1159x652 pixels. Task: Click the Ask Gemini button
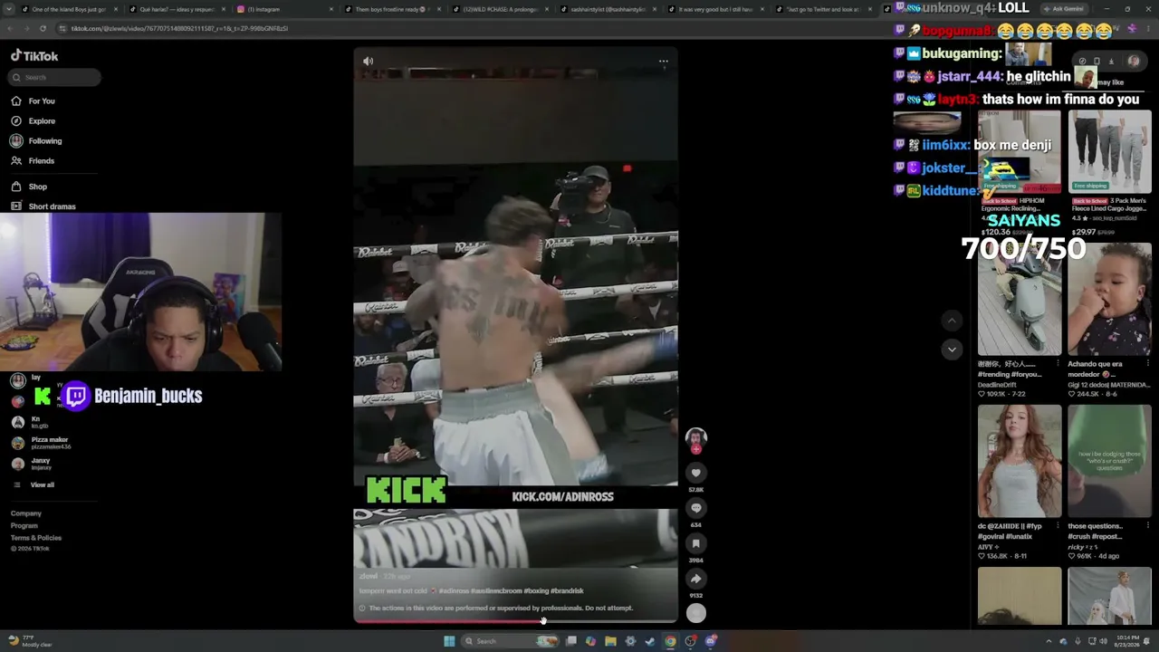click(x=1064, y=9)
